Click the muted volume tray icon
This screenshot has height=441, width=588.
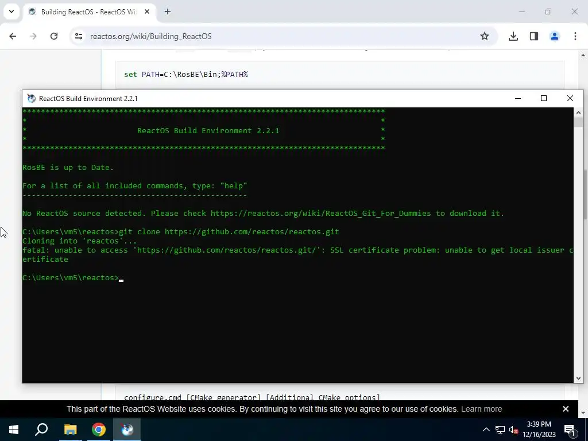[513, 430]
